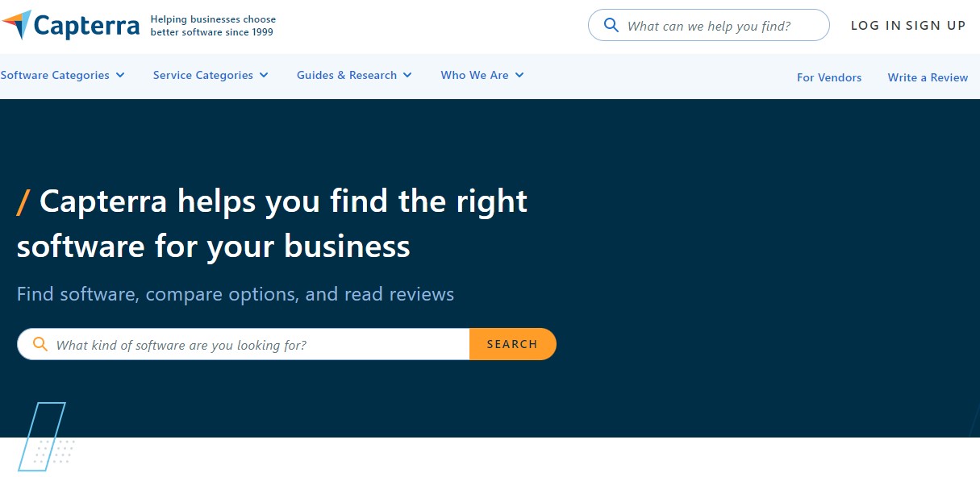Click the LOG IN link

point(876,26)
